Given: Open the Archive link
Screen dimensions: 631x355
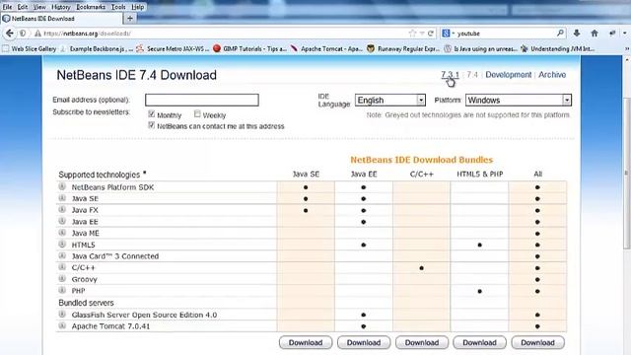Looking at the screenshot, I should tap(552, 75).
